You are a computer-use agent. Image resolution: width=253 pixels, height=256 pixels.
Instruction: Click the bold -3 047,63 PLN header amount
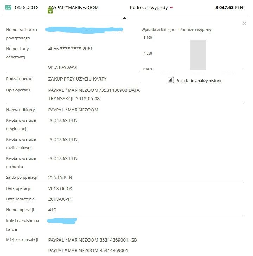pos(228,7)
